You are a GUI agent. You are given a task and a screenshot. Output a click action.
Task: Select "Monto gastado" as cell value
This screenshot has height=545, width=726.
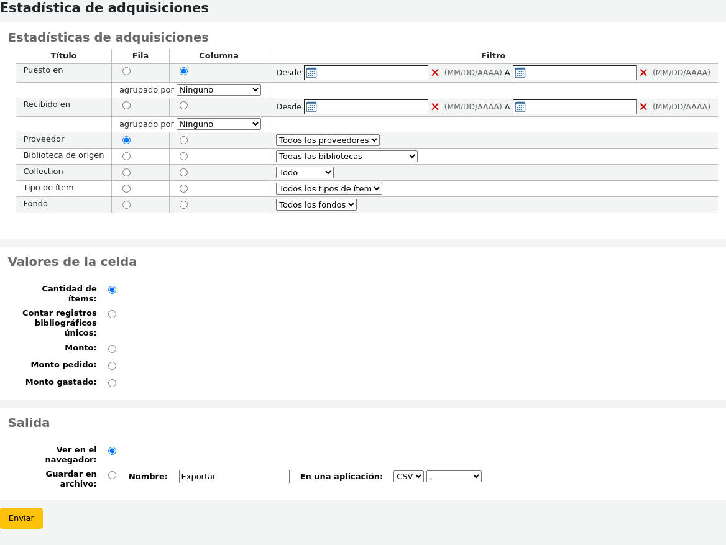[x=112, y=383]
